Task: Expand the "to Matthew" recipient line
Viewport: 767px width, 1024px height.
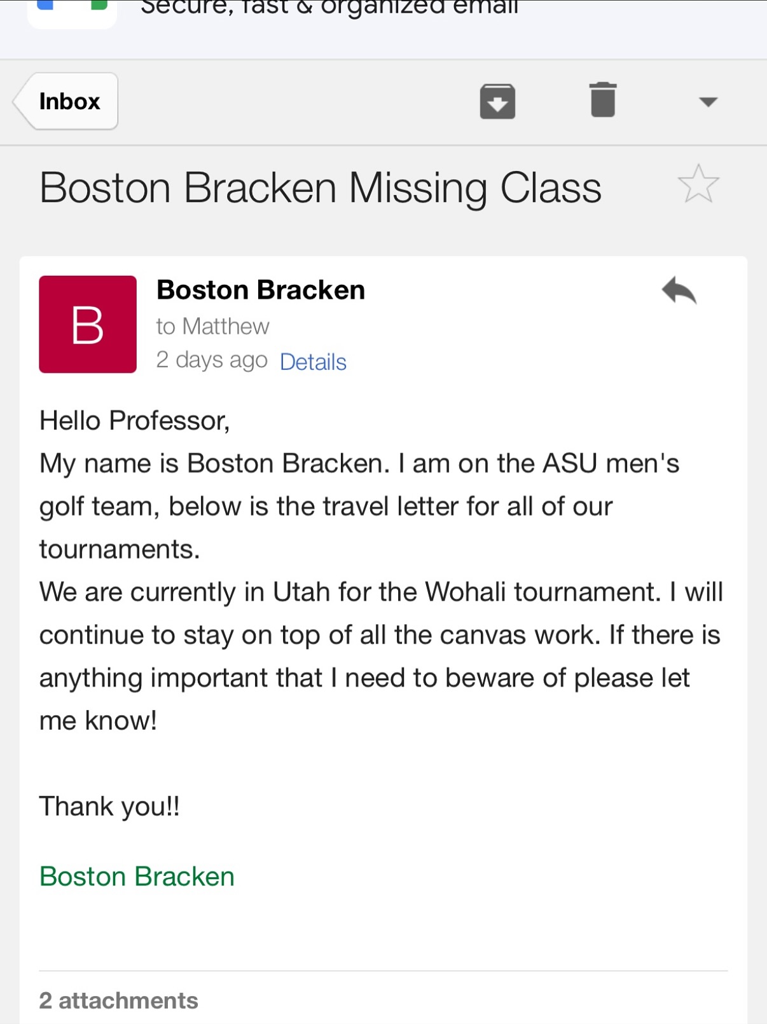Action: [213, 326]
